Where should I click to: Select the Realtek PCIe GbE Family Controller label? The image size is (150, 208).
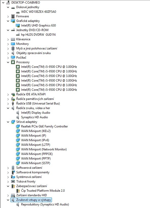(x=44, y=126)
